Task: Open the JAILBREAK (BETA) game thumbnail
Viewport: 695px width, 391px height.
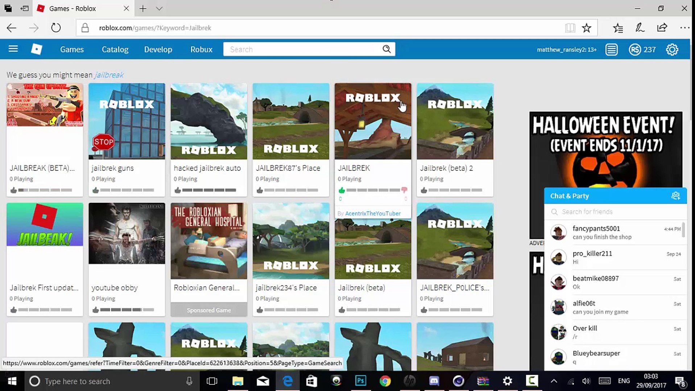Action: click(x=45, y=105)
